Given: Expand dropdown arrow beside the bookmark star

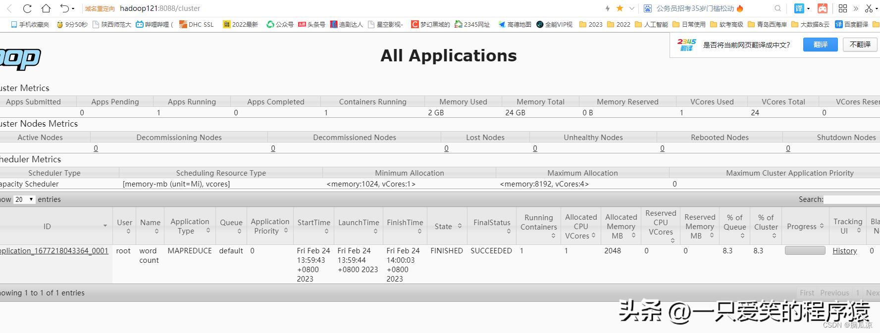Looking at the screenshot, I should (631, 8).
